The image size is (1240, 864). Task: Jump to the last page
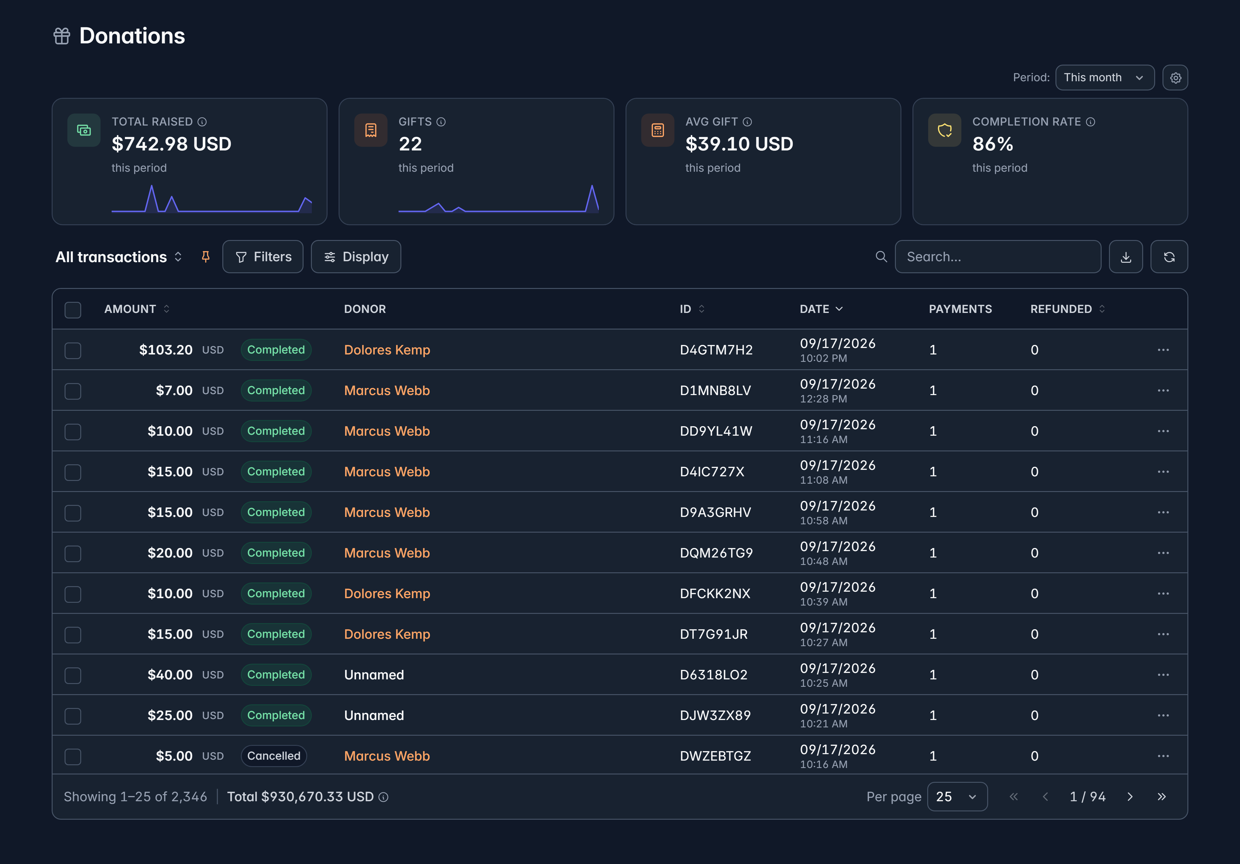1161,797
